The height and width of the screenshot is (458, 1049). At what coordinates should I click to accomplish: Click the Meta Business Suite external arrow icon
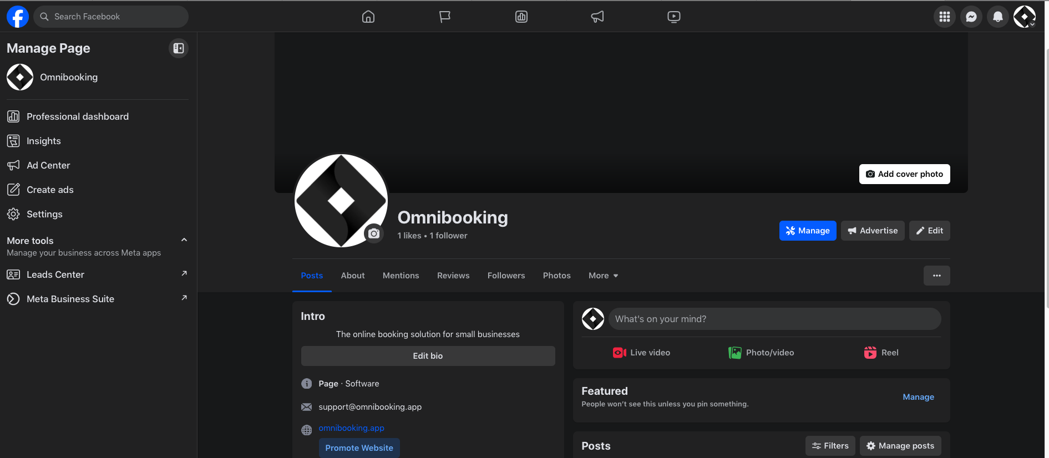(184, 298)
